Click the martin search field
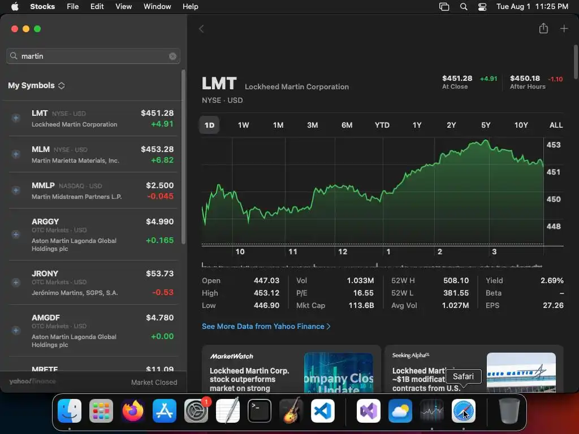 93,56
